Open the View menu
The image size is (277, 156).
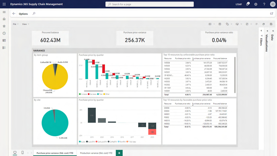[25, 24]
